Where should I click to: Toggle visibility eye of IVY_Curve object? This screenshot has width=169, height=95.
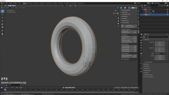click(167, 13)
